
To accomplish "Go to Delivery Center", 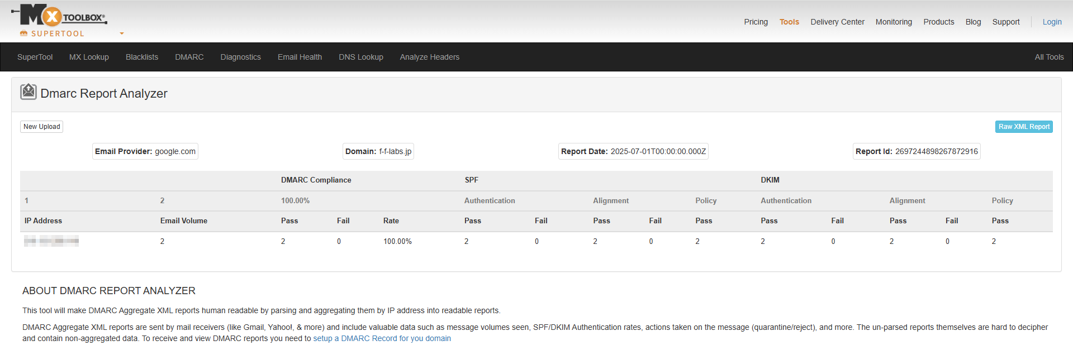I will tap(837, 22).
